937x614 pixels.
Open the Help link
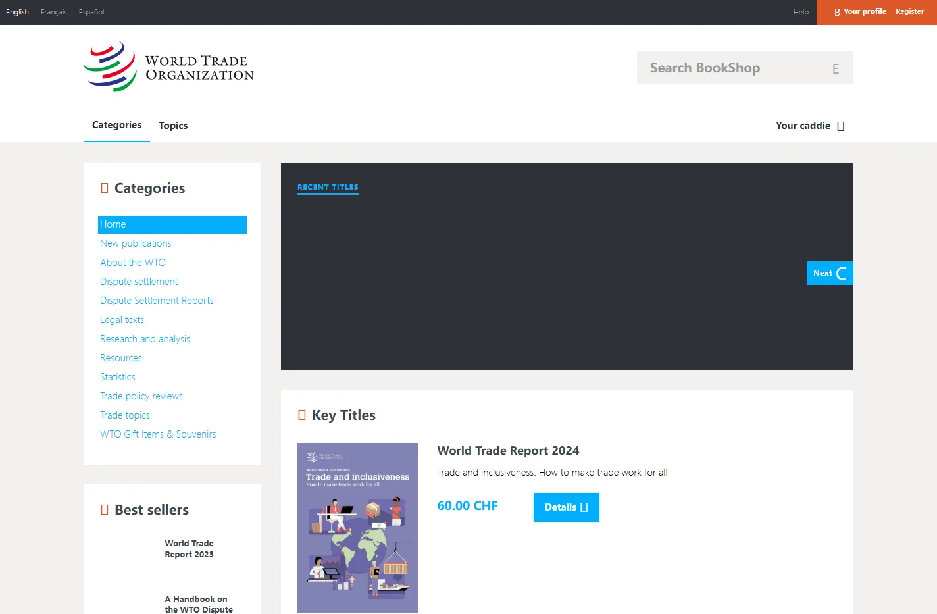[x=801, y=12]
